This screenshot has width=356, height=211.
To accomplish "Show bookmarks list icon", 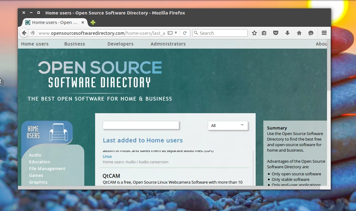I will coord(264,33).
